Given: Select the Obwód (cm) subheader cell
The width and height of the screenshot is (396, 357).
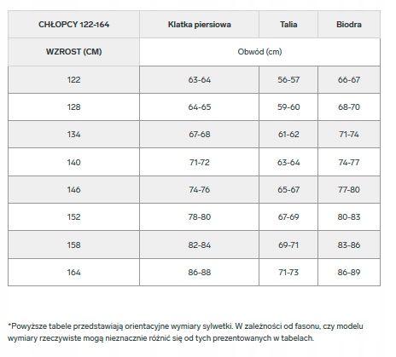Looking at the screenshot, I should [x=259, y=52].
